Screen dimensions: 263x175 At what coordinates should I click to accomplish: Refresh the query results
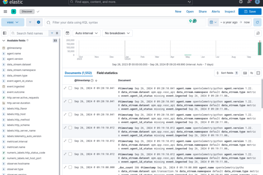(257, 22)
